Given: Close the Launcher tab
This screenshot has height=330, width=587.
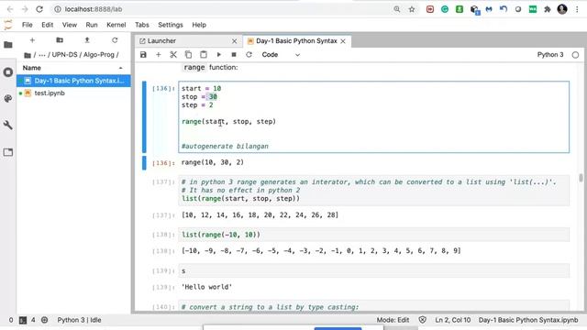Looking at the screenshot, I should pos(235,41).
